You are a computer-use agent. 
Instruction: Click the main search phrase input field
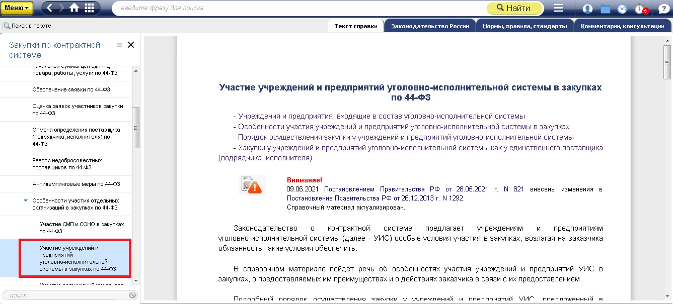point(298,8)
